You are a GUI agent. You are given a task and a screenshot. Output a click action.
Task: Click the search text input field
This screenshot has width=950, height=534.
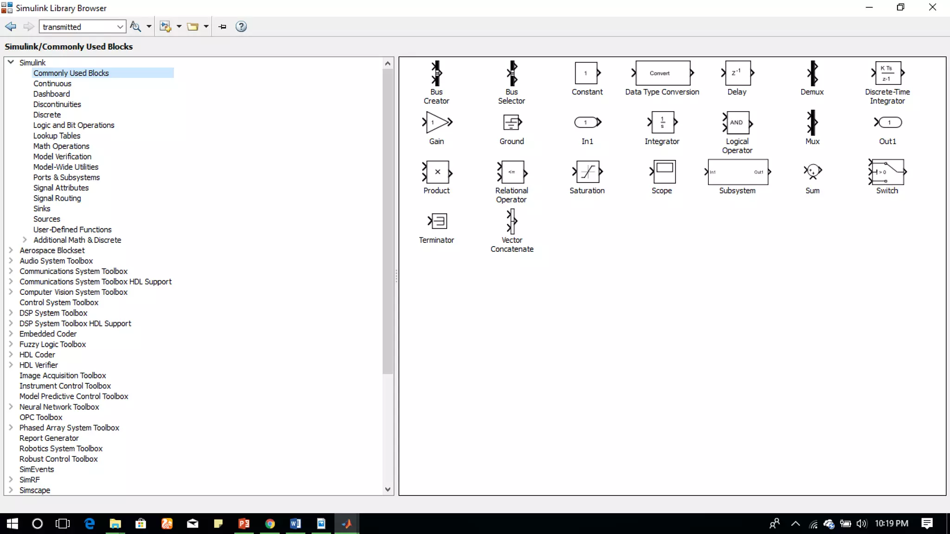(77, 27)
